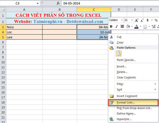The height and width of the screenshot is (123, 159).
Task: Open the font color dropdown arrow
Action: pos(140,27)
